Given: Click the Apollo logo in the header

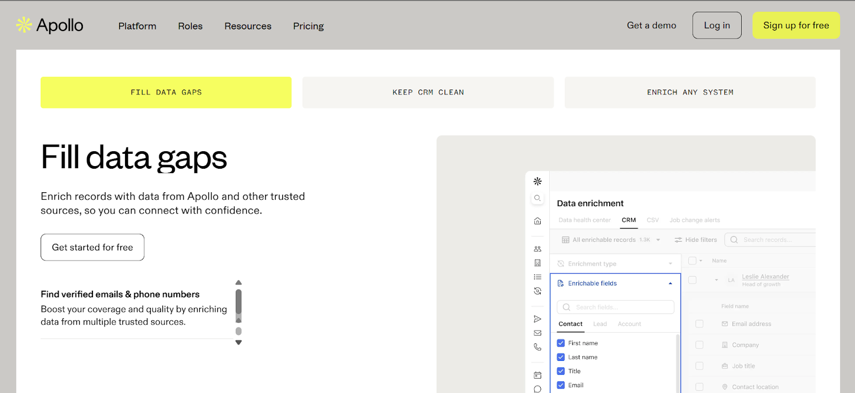Looking at the screenshot, I should 50,25.
